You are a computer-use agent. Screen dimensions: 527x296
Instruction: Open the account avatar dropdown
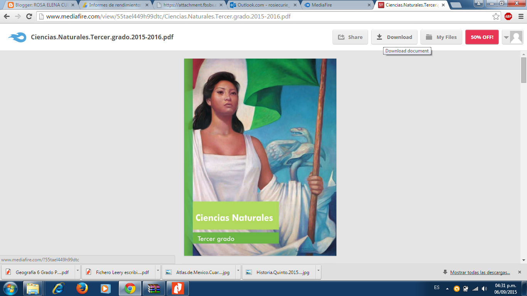point(513,37)
